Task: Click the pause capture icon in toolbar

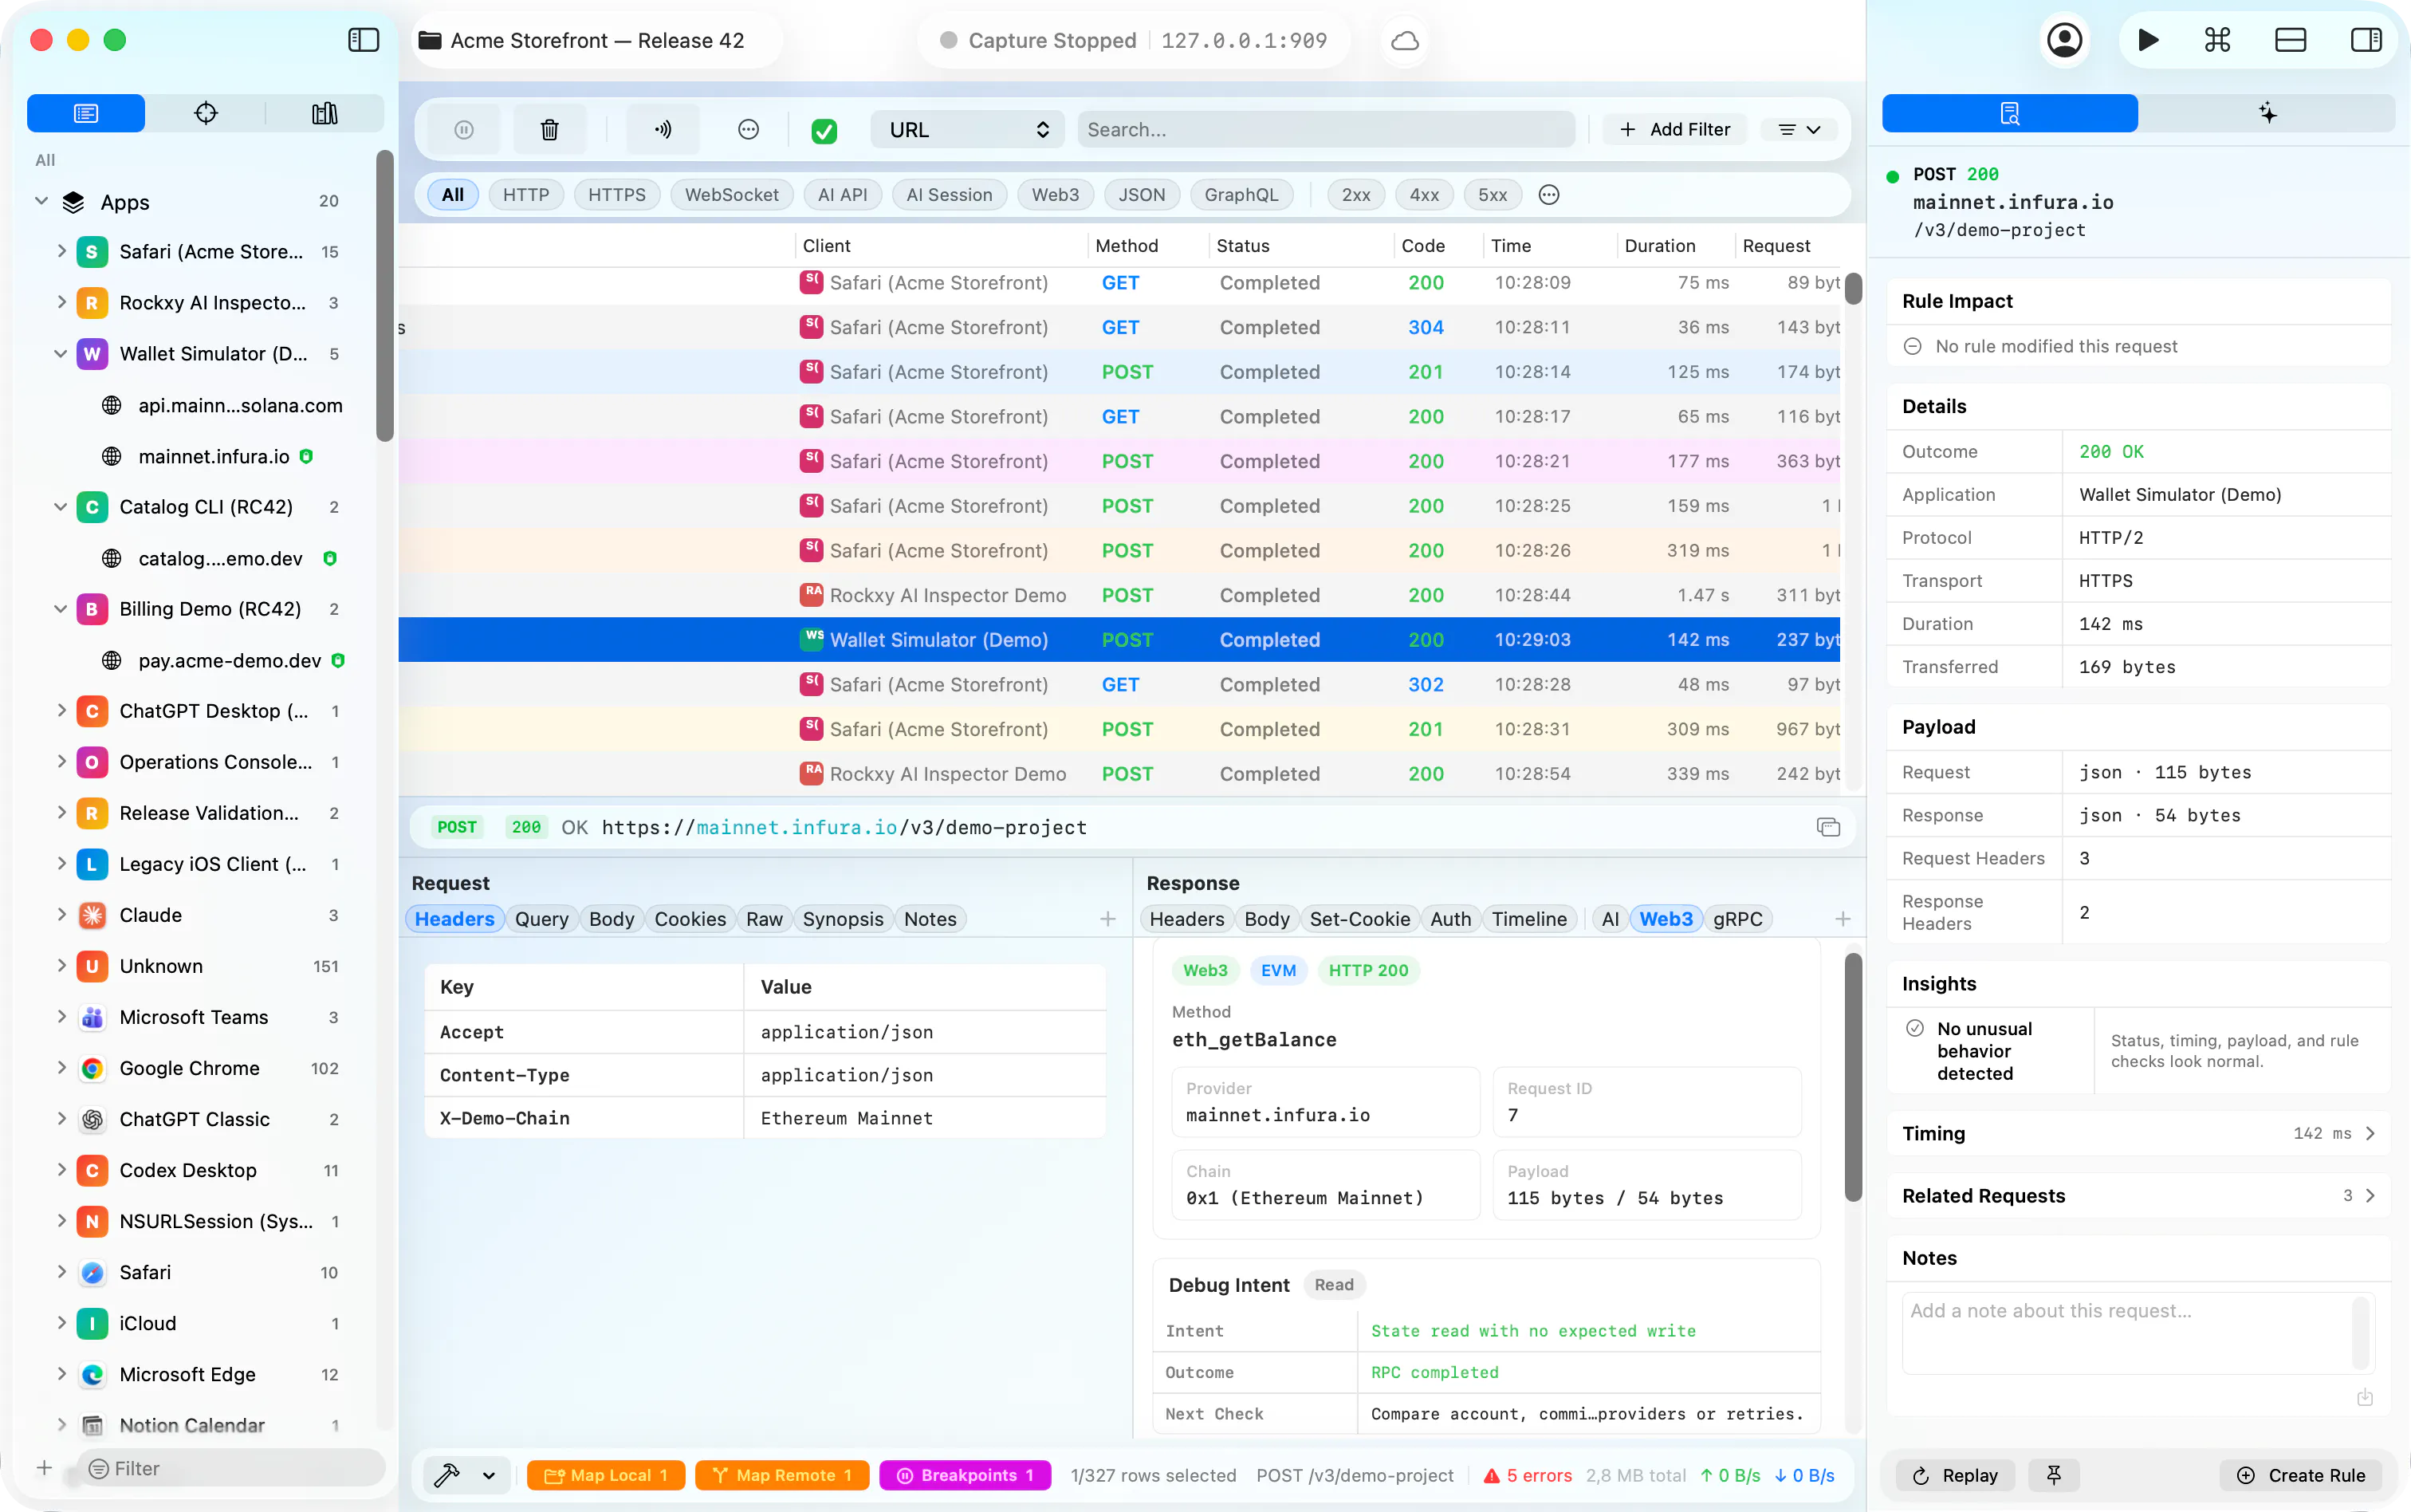Action: pyautogui.click(x=464, y=130)
